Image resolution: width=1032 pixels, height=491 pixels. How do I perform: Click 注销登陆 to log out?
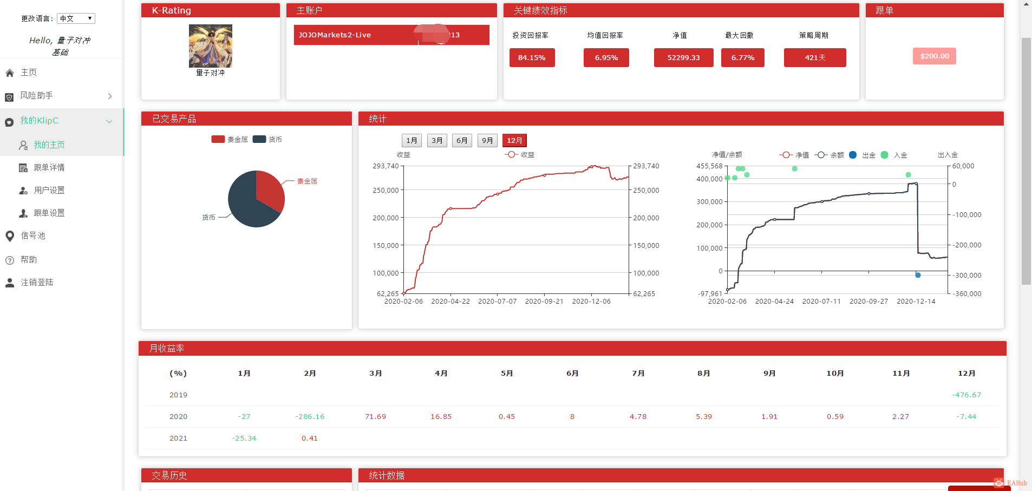(x=37, y=283)
